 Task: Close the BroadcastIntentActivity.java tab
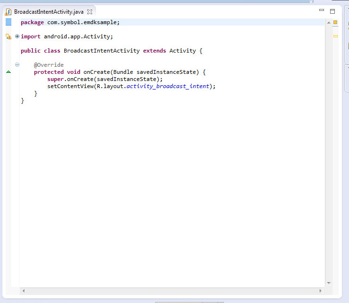[90, 12]
